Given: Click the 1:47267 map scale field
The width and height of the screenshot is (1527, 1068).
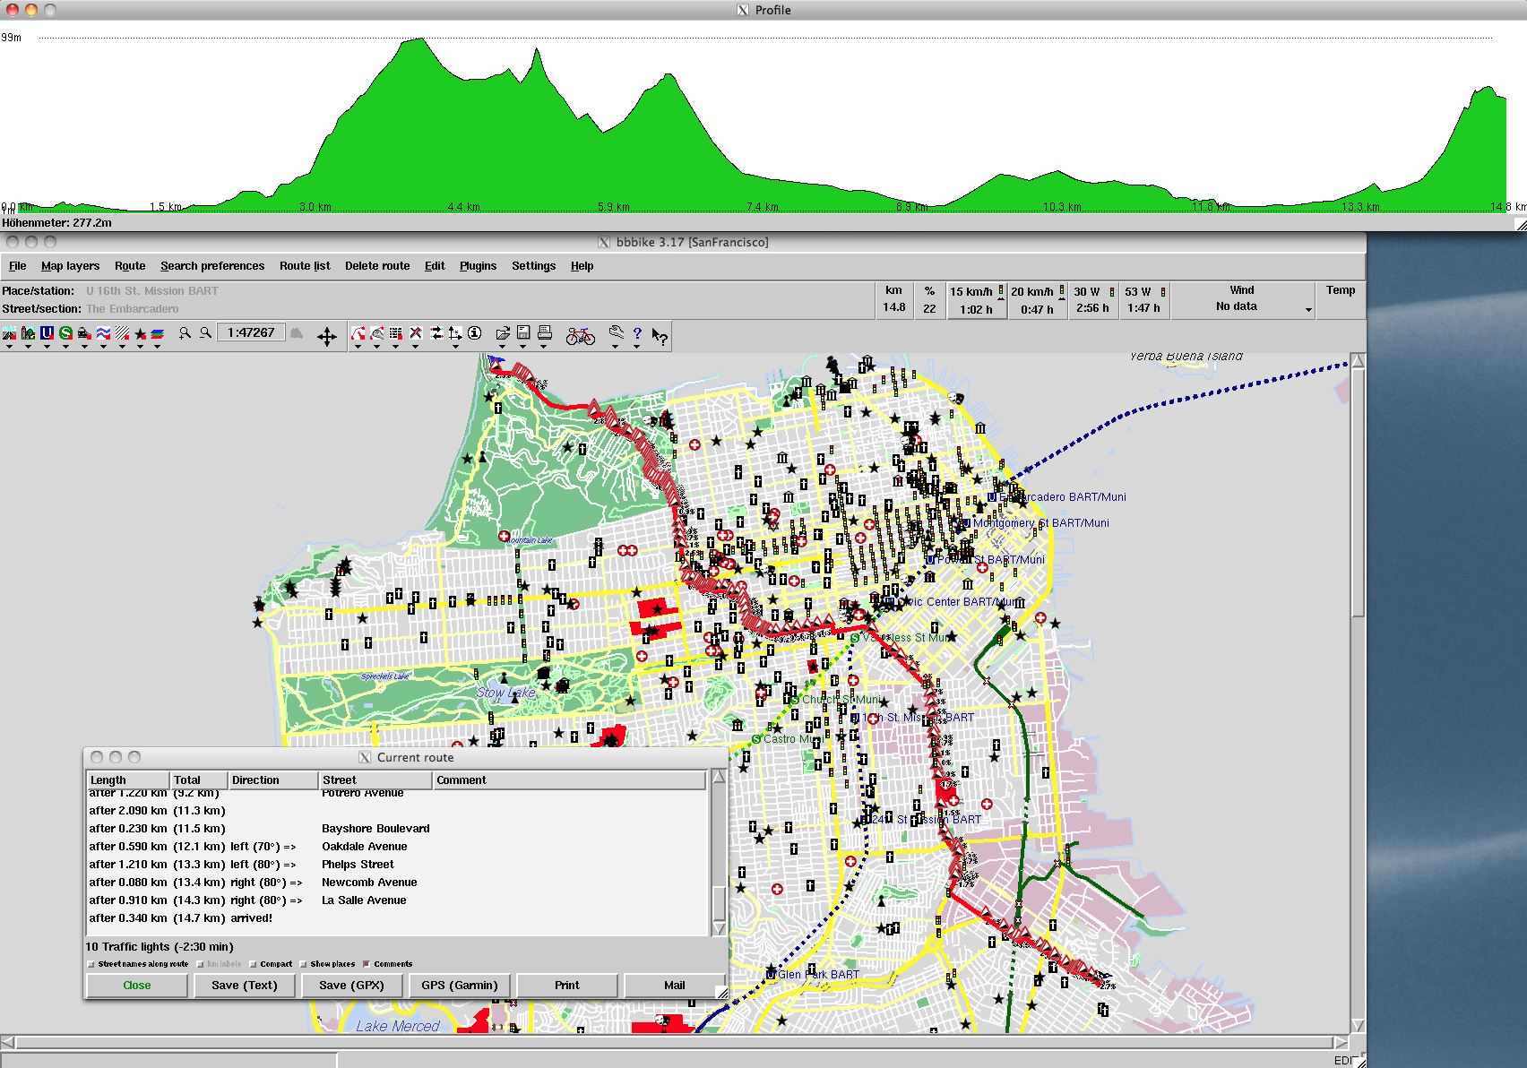Looking at the screenshot, I should (251, 332).
